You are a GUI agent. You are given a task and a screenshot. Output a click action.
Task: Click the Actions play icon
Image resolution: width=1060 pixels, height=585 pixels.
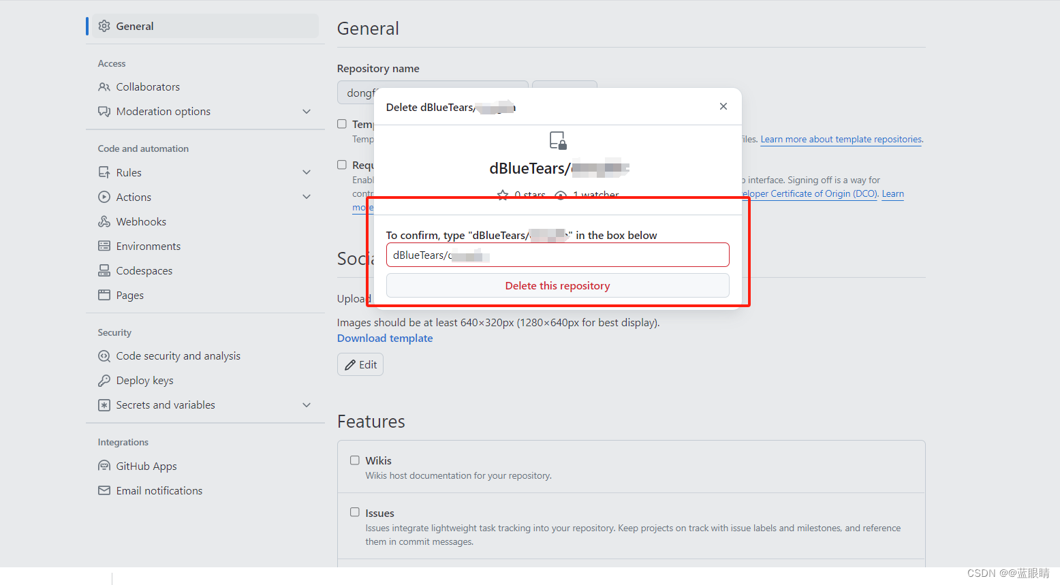[x=104, y=197]
